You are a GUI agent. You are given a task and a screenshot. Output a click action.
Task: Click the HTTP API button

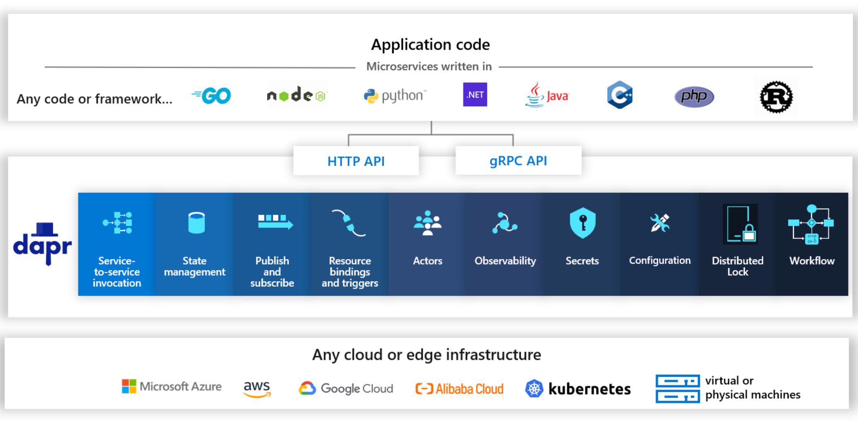pyautogui.click(x=356, y=161)
